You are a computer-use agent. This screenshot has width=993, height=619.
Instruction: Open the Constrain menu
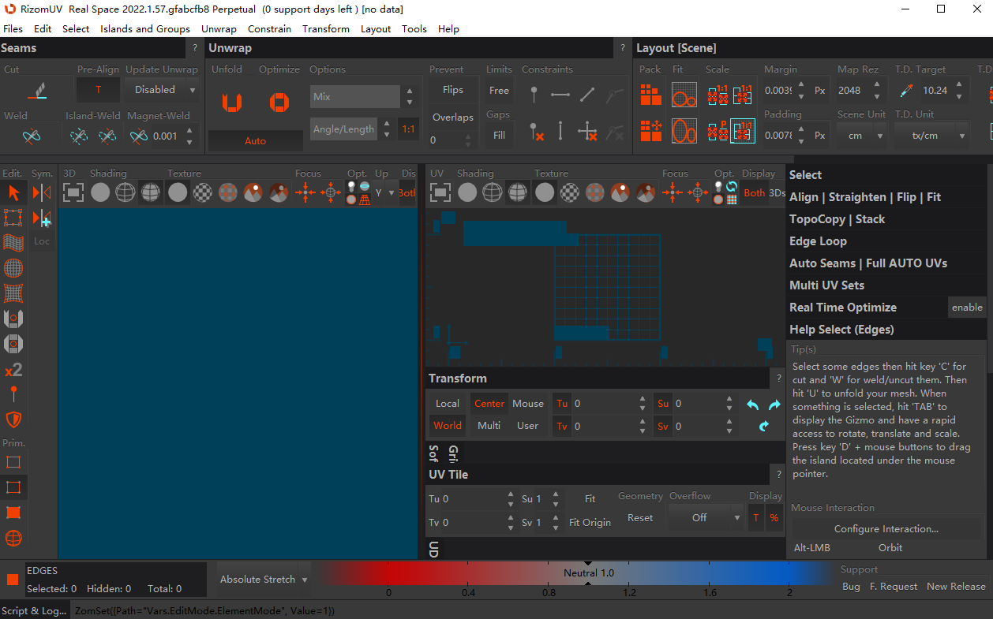tap(269, 28)
